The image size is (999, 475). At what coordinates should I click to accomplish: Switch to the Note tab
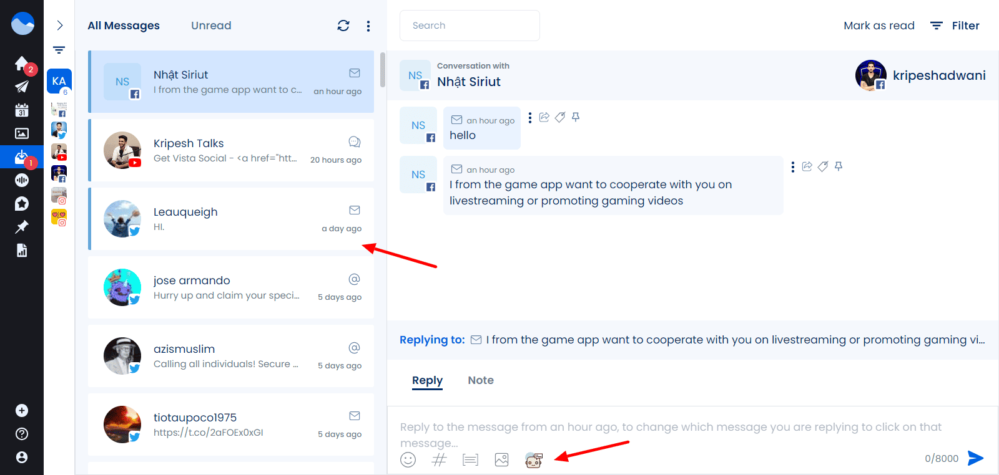(480, 380)
